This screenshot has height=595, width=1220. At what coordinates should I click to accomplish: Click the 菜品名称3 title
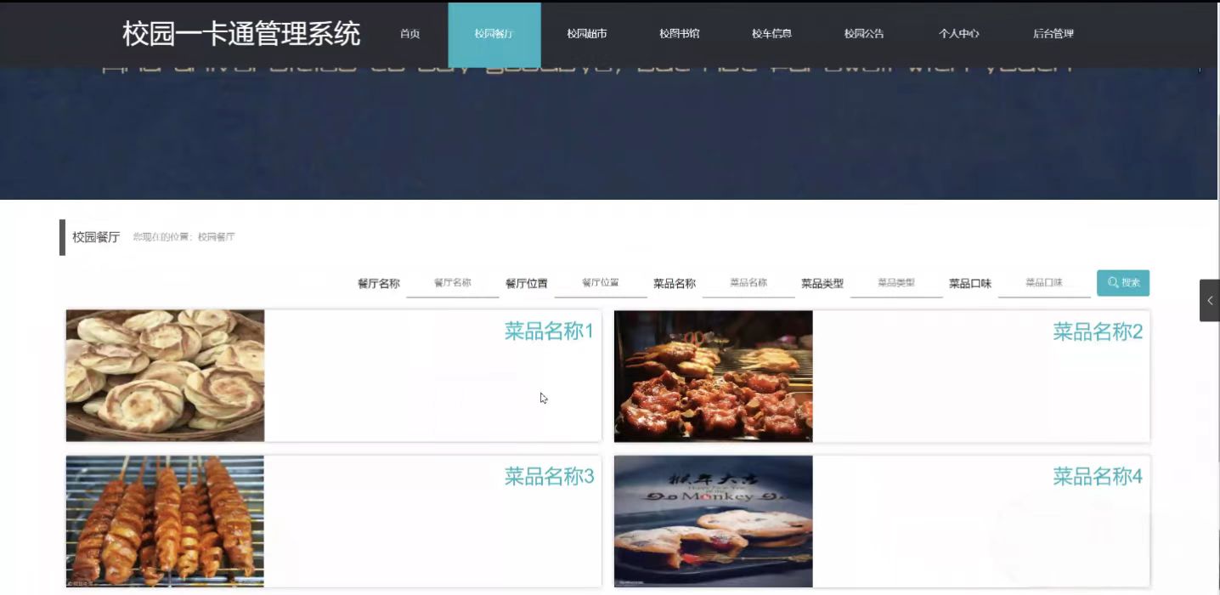[549, 477]
